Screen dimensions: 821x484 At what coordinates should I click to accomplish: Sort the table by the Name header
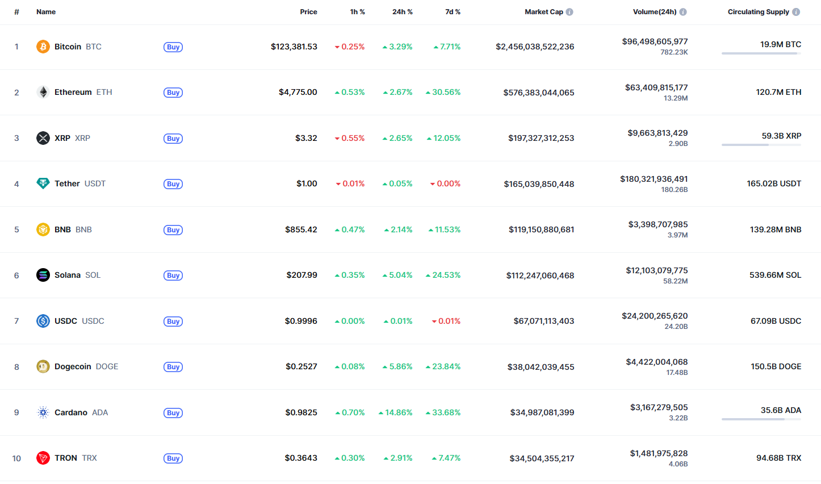pyautogui.click(x=46, y=12)
